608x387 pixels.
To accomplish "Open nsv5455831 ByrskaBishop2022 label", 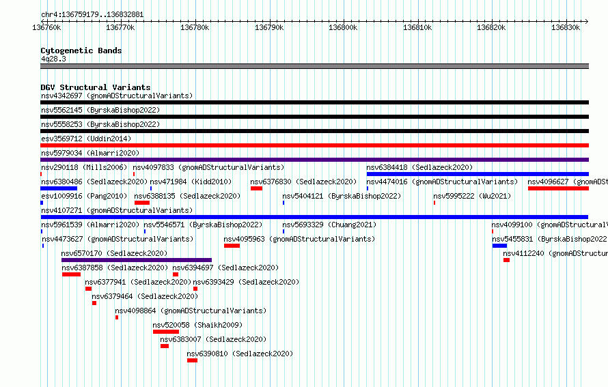I will tap(550, 239).
